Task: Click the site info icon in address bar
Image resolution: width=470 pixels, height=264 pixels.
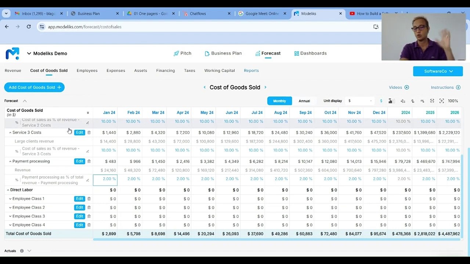Action: 42,27
